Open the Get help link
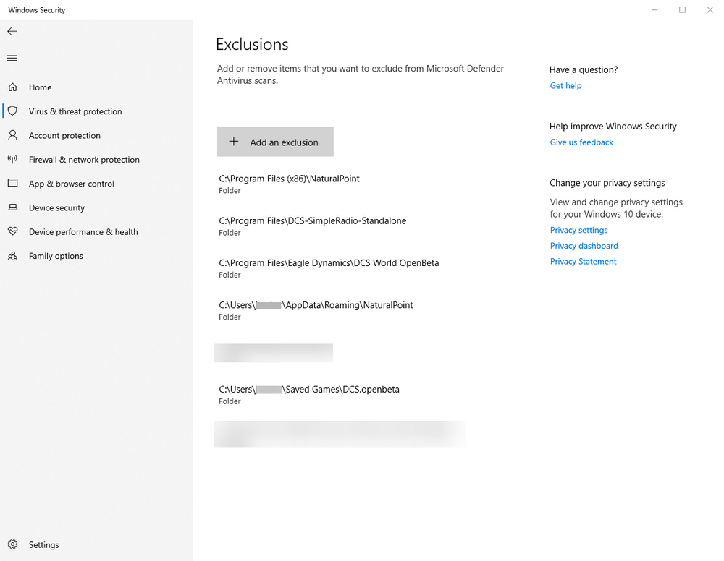 (565, 86)
